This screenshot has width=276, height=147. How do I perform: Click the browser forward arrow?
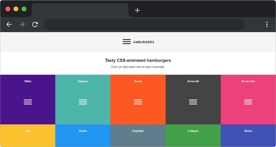point(22,24)
